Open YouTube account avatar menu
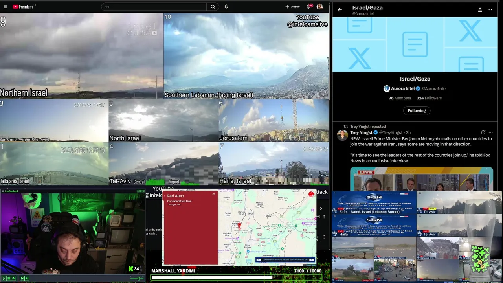 (x=320, y=7)
